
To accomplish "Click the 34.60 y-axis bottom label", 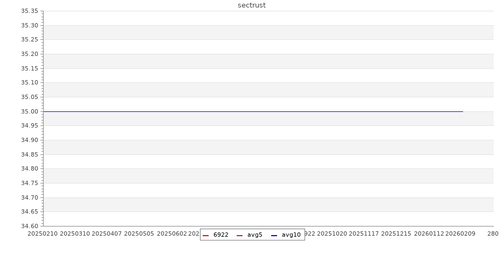I will click(x=30, y=226).
